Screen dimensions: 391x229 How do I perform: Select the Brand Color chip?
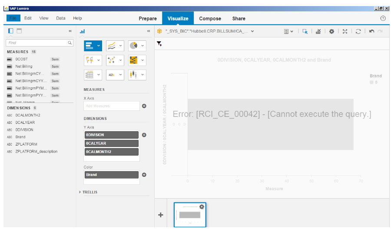click(x=112, y=175)
